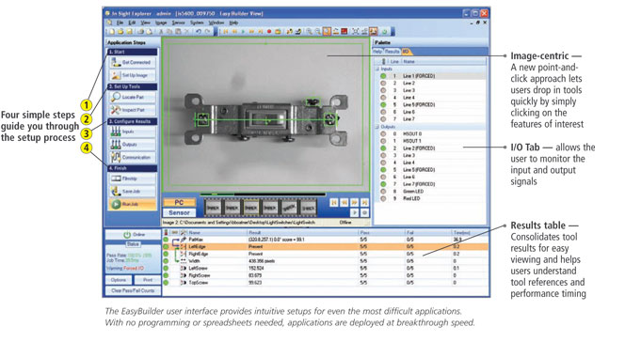Switch filmstrip source to Sensor
625x342 pixels.
[179, 212]
